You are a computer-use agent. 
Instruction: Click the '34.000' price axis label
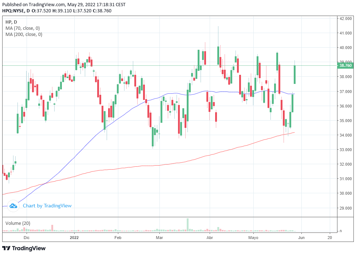pos(345,135)
